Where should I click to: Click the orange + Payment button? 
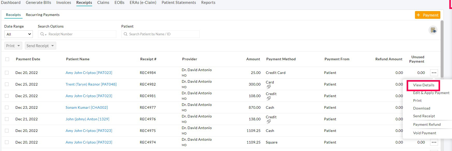click(427, 15)
